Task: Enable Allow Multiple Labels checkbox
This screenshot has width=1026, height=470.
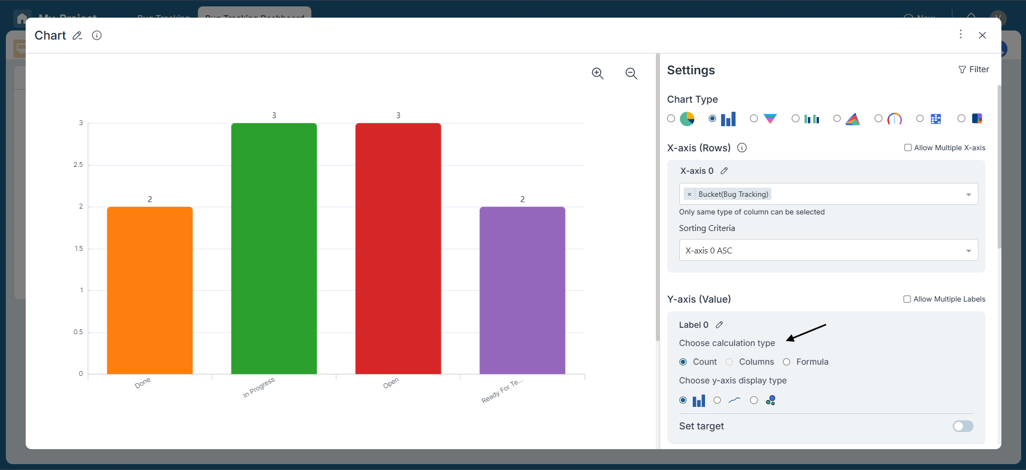Action: click(907, 299)
